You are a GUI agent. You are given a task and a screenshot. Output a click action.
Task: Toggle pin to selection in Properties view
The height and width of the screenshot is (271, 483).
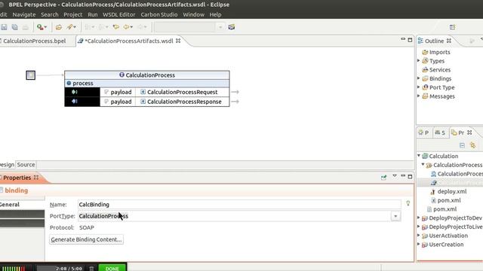pos(383,178)
